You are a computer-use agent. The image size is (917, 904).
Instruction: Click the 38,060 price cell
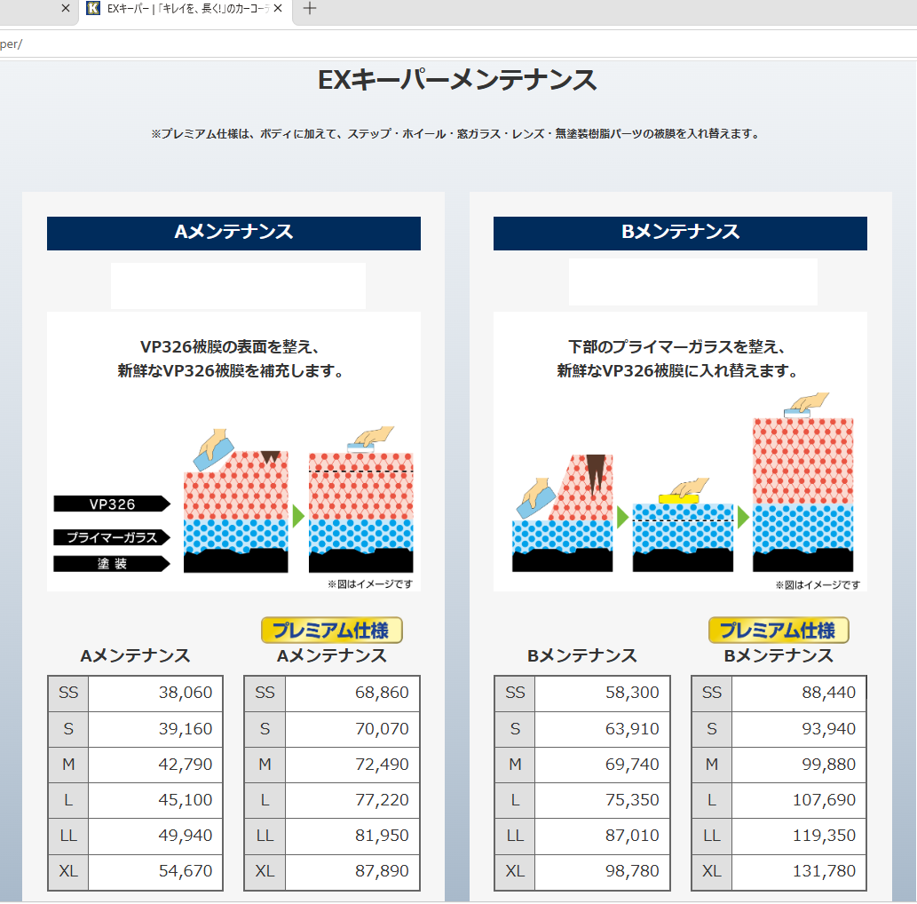tap(155, 694)
